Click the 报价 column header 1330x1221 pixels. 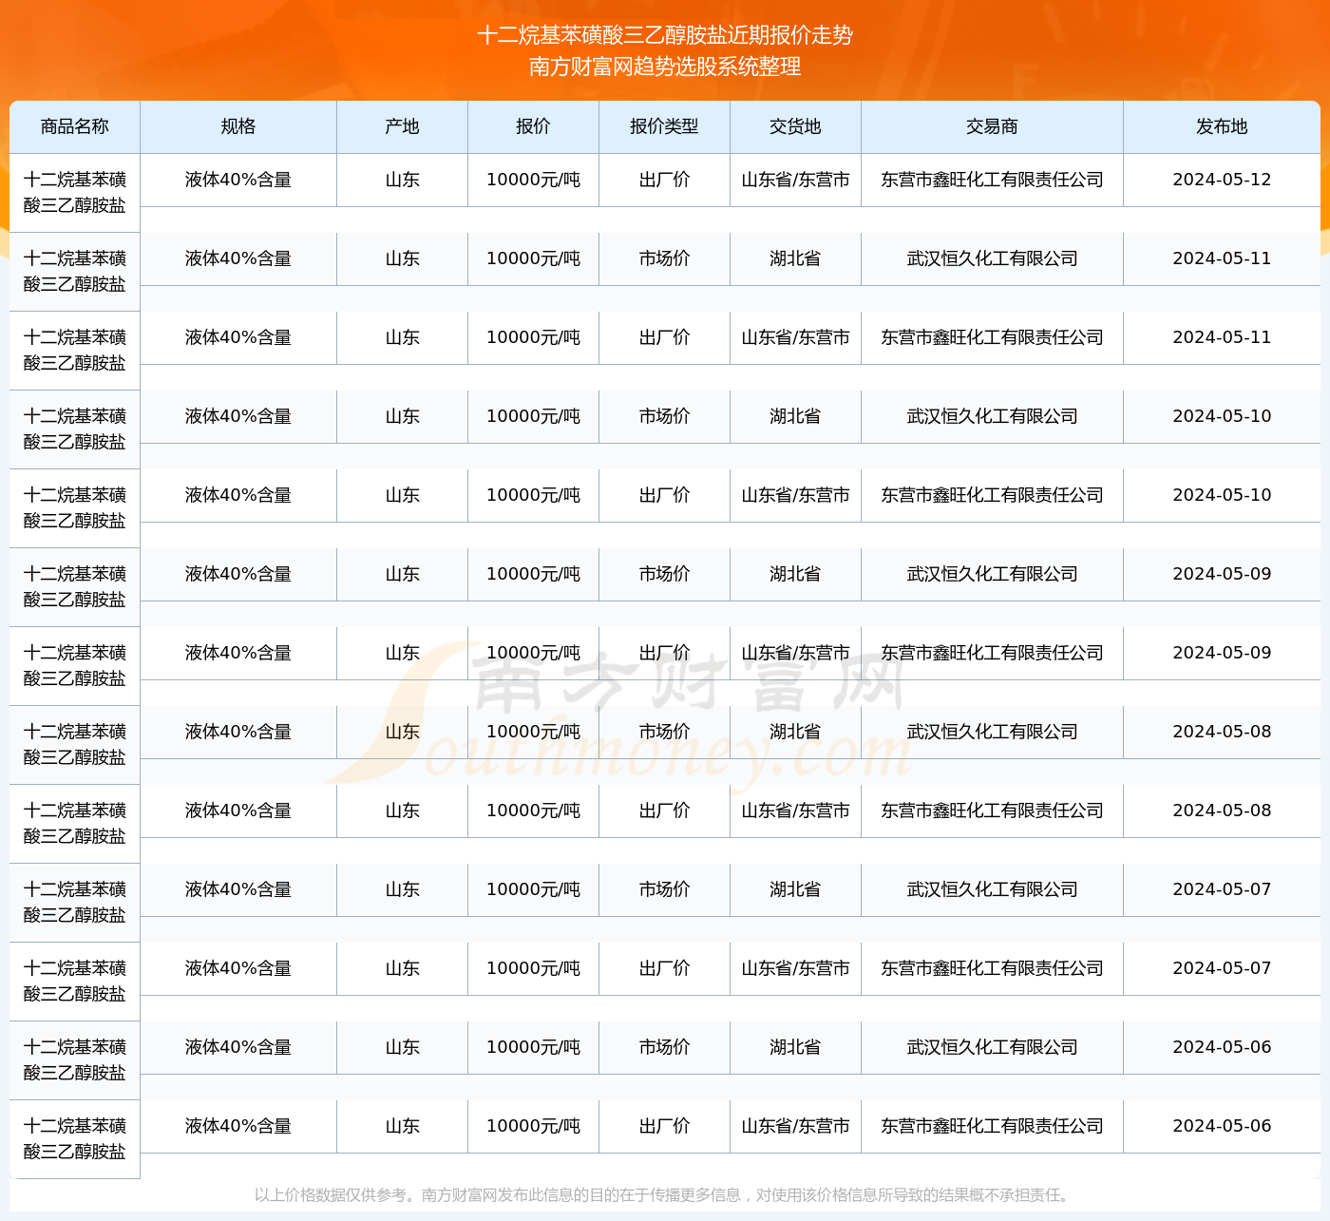click(x=534, y=126)
